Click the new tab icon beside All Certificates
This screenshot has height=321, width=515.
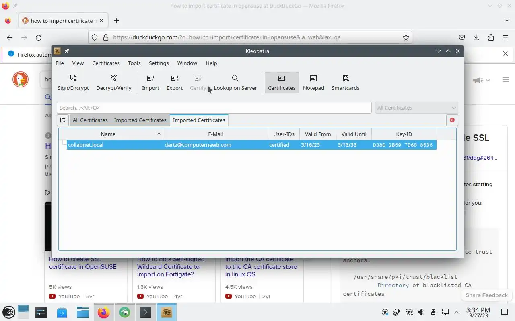coord(62,120)
